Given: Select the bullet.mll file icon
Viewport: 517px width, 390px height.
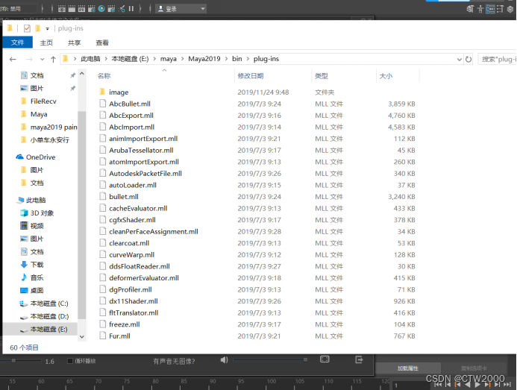Looking at the screenshot, I should click(x=103, y=196).
